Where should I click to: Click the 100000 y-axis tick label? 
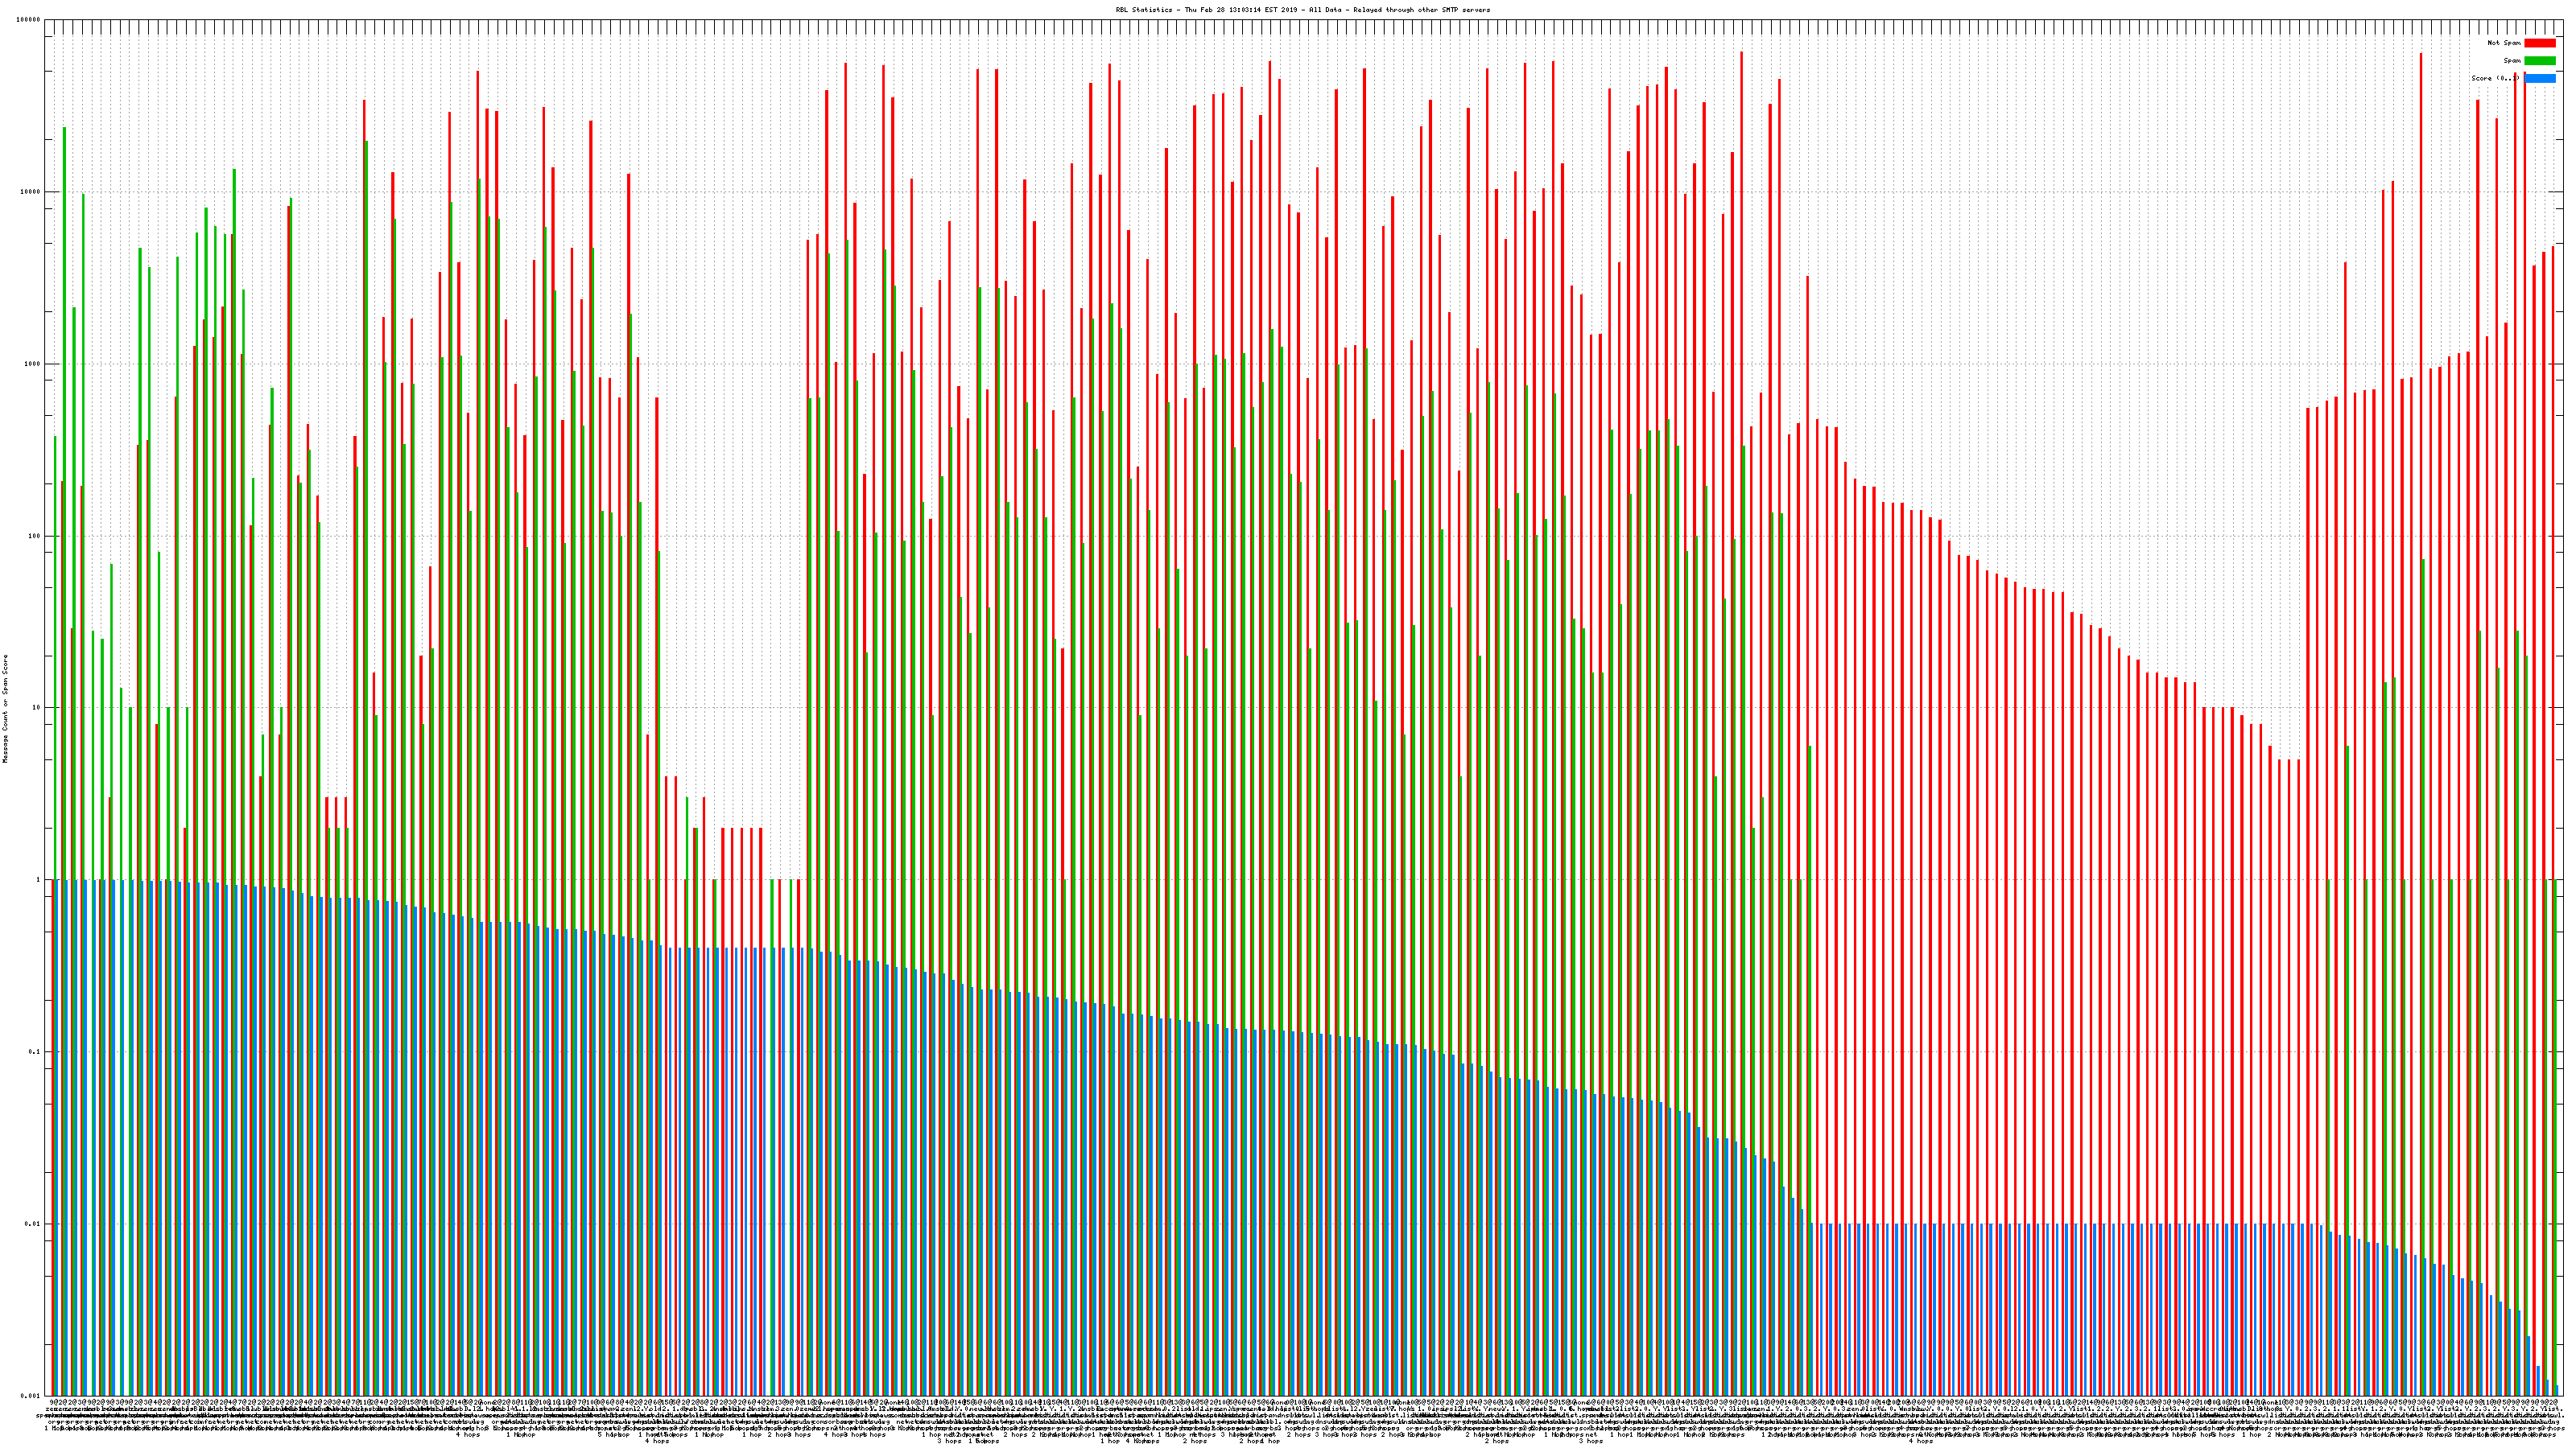tap(30, 20)
